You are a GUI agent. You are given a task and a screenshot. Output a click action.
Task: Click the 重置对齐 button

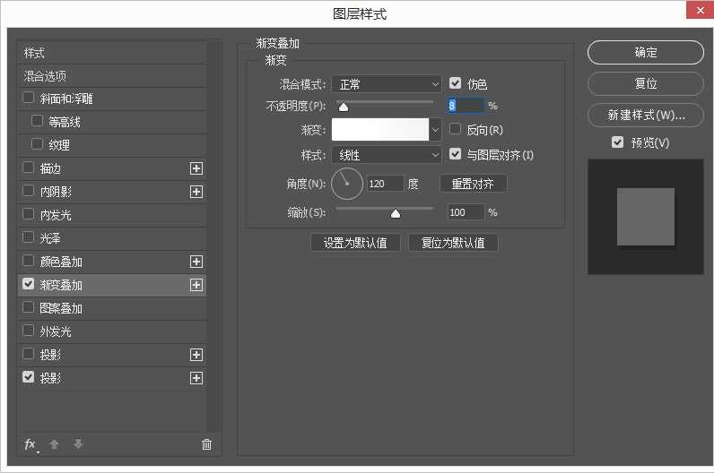tap(473, 184)
